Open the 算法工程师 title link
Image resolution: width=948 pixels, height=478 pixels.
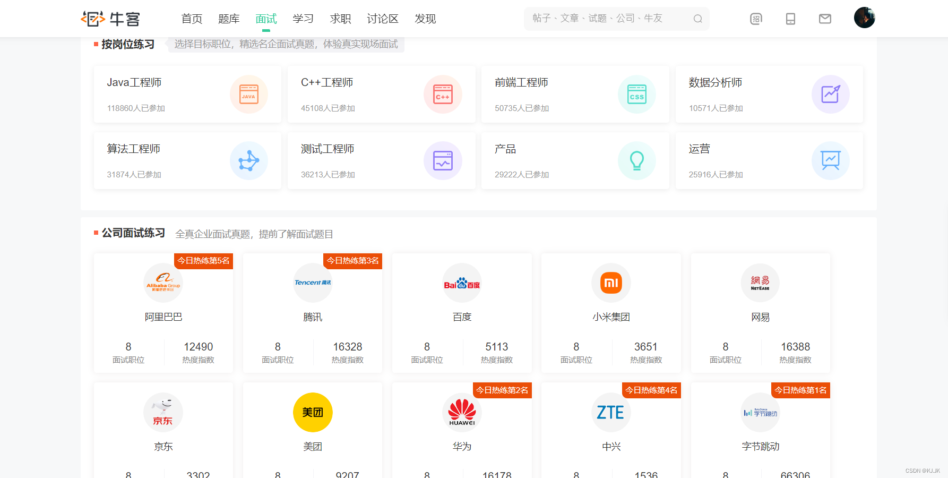pos(133,149)
